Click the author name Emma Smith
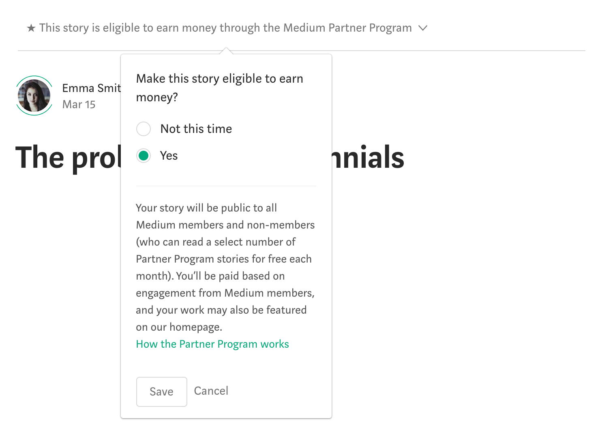This screenshot has height=436, width=600. (91, 88)
